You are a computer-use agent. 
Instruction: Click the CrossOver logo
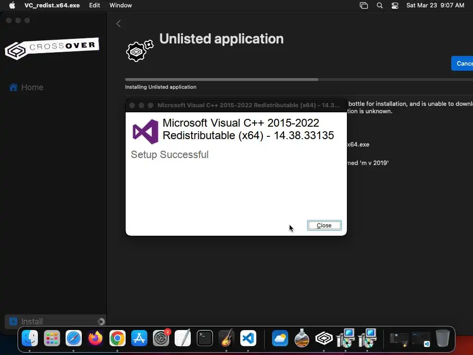[x=52, y=48]
